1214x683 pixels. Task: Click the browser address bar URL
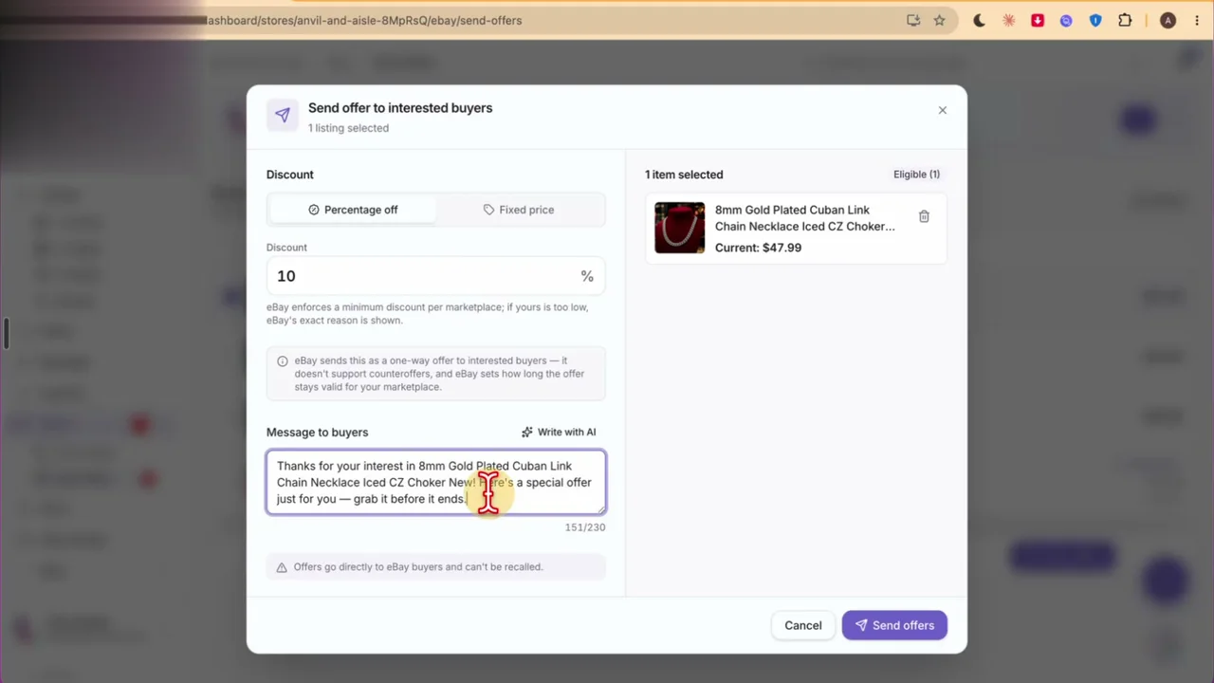tap(363, 20)
